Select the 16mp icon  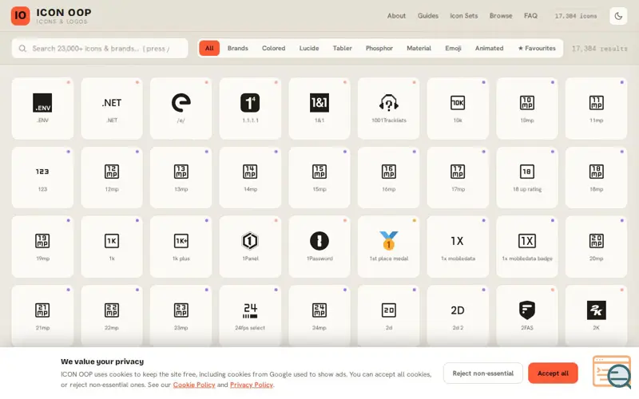click(389, 177)
